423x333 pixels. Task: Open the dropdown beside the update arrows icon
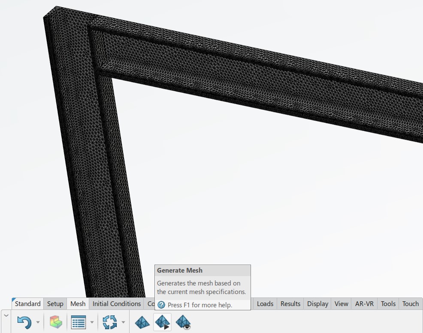[x=123, y=322]
